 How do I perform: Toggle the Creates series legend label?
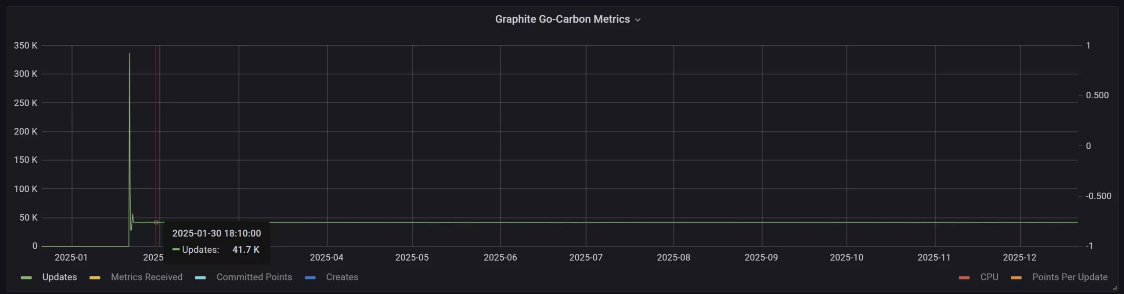[342, 277]
